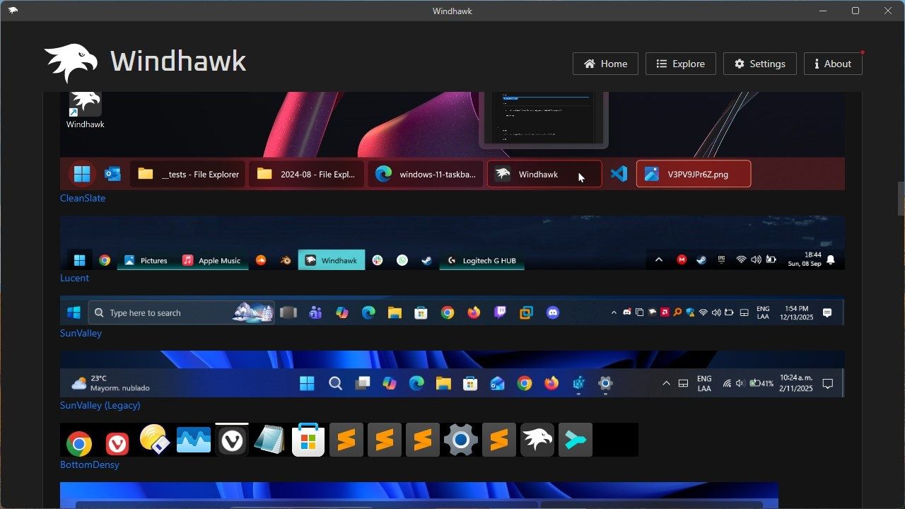Click settings gear in BottomDensy preview
Viewport: 905px width, 509px height.
[x=460, y=440]
